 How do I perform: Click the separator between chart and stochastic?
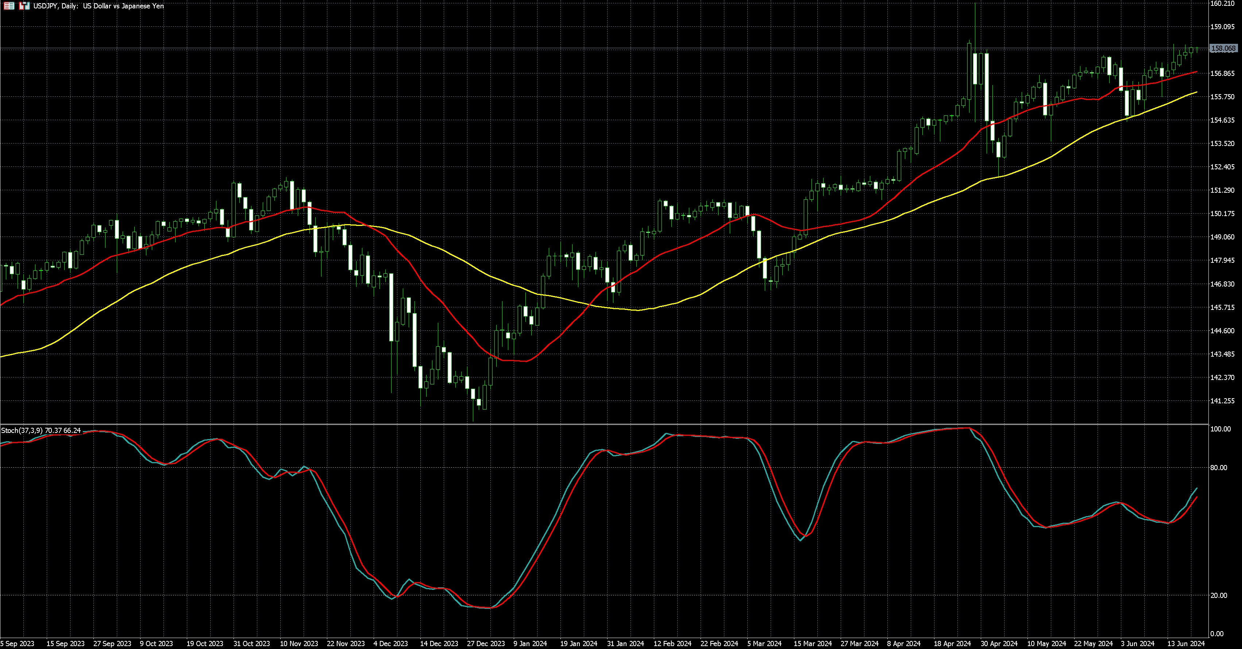[603, 424]
